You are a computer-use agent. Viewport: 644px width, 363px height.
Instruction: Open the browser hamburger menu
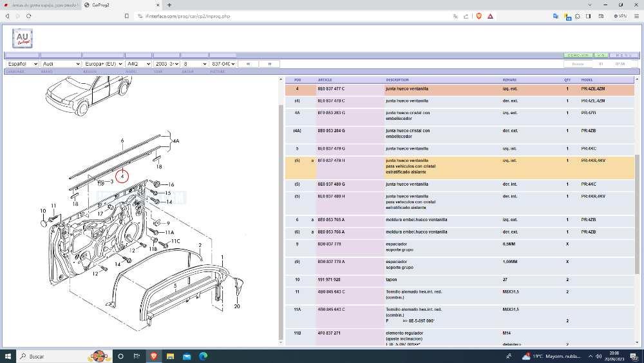pos(637,16)
